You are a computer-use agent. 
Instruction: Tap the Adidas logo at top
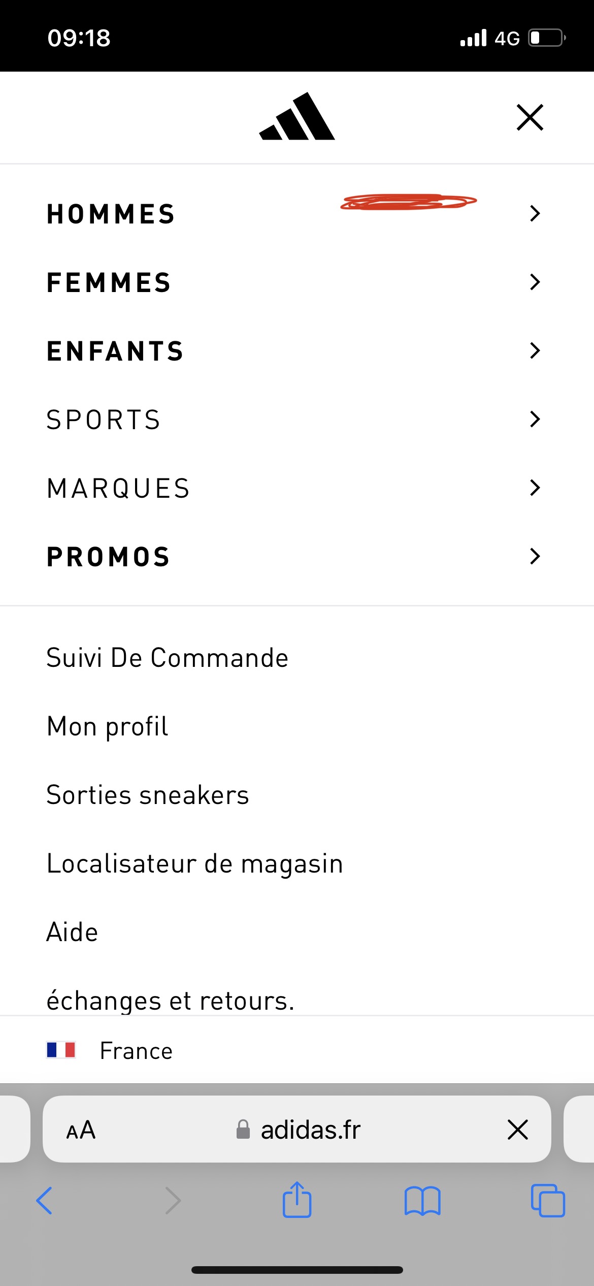297,117
